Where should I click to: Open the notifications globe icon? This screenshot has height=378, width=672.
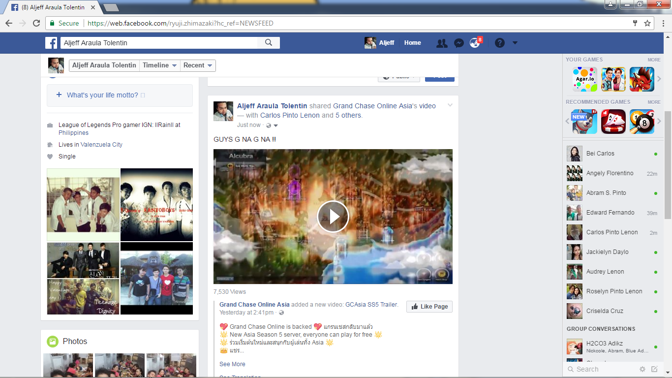[x=475, y=43]
